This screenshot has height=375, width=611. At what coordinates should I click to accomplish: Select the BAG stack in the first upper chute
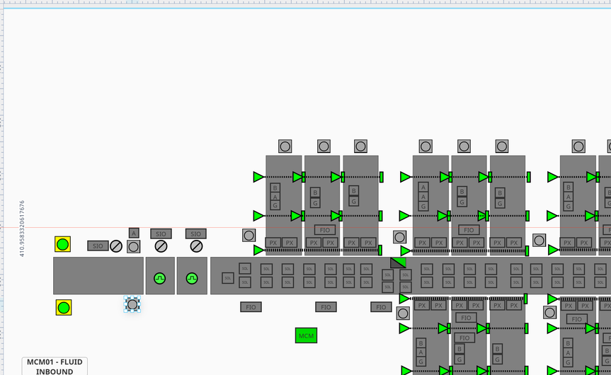(275, 197)
